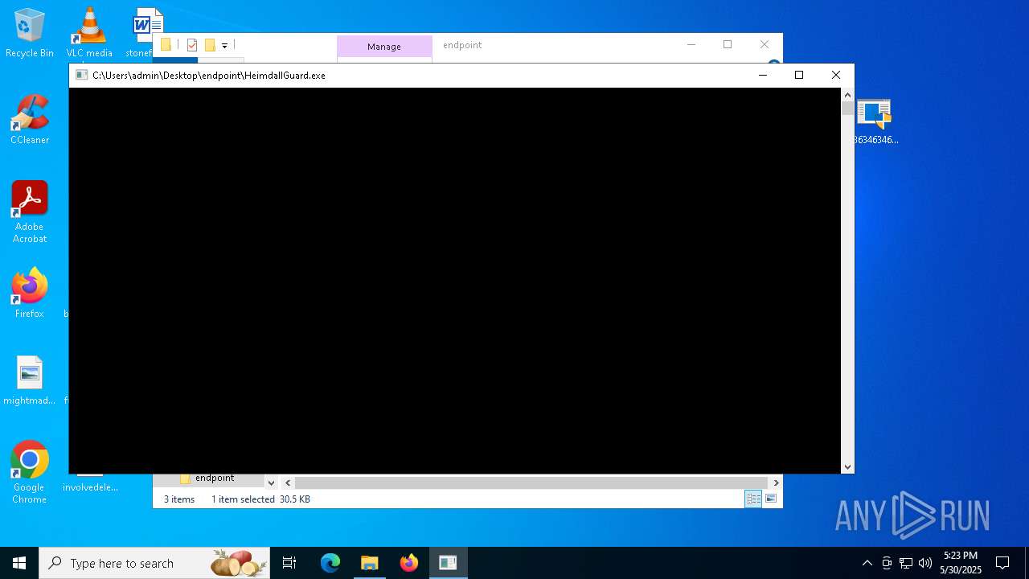This screenshot has height=579, width=1029.
Task: Open the 36346346 desktop icon
Action: [x=875, y=121]
